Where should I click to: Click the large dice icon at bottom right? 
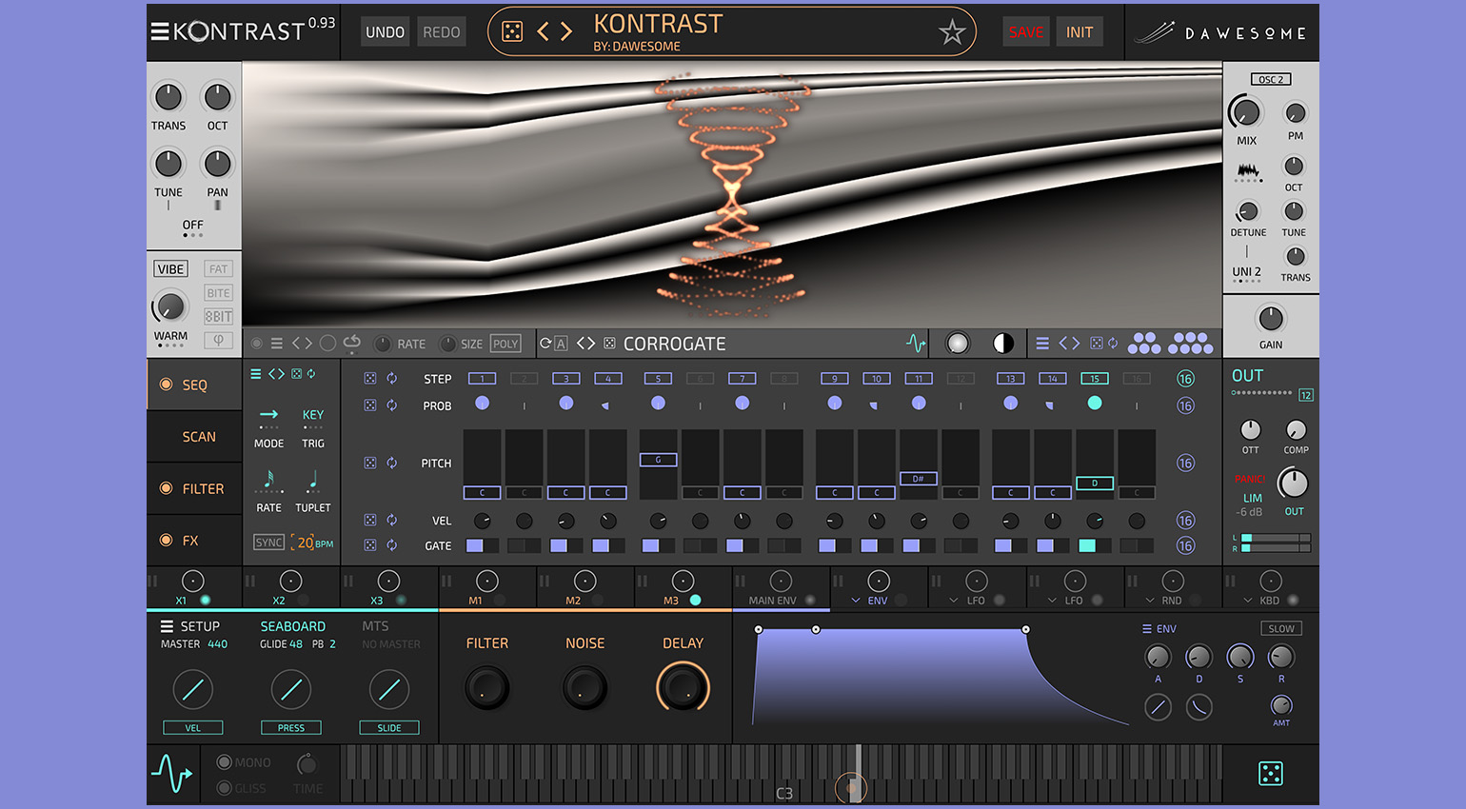tap(1270, 774)
